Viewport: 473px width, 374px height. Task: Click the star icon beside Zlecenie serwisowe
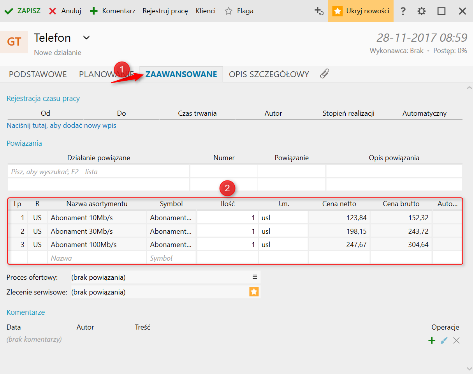point(254,292)
